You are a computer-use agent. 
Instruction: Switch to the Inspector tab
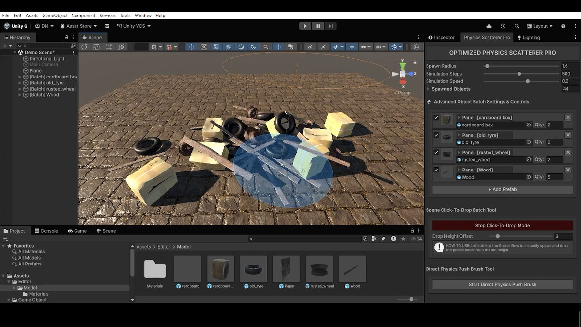point(442,37)
